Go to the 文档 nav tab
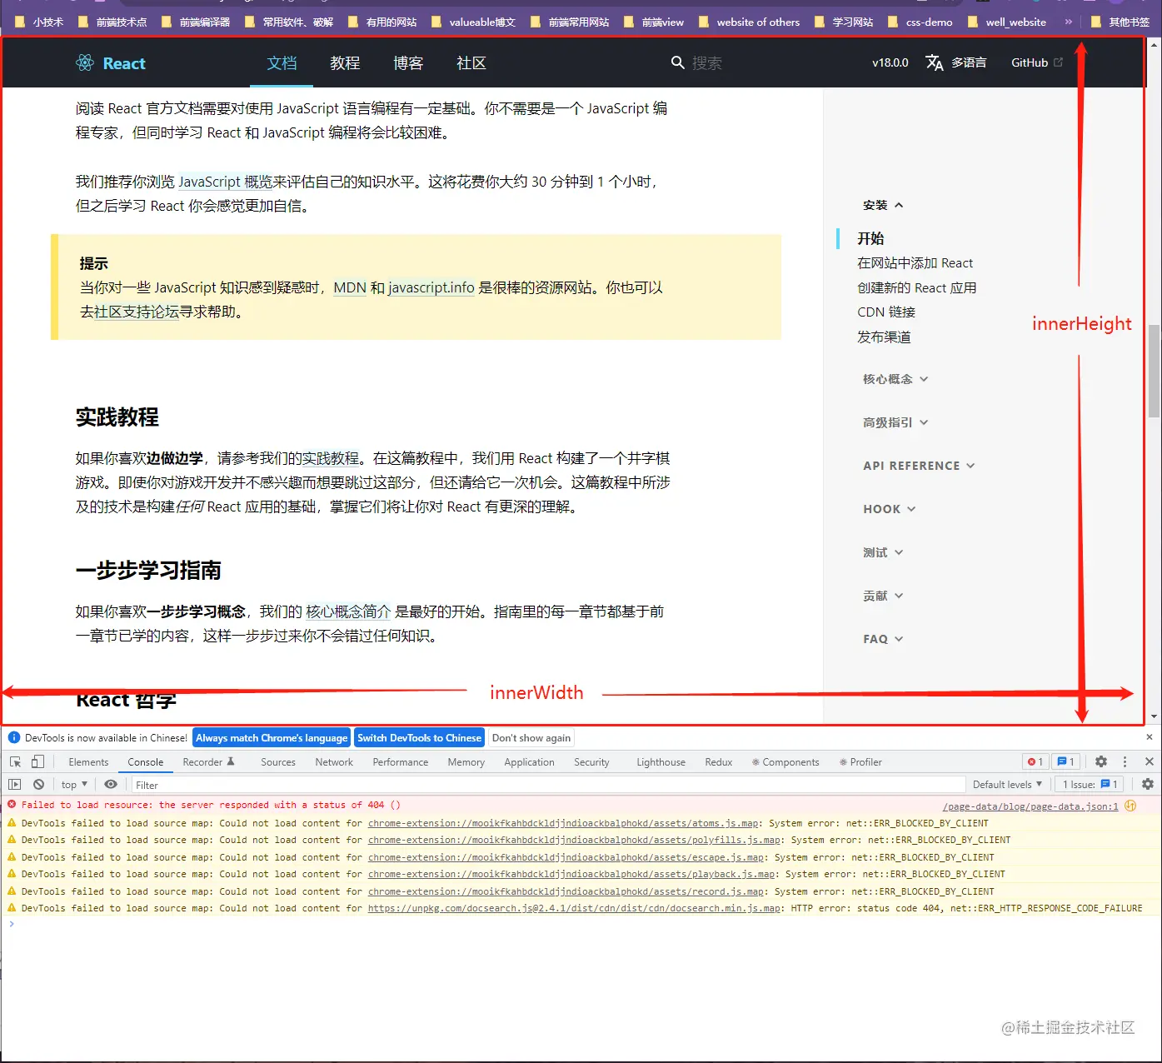 pos(282,63)
